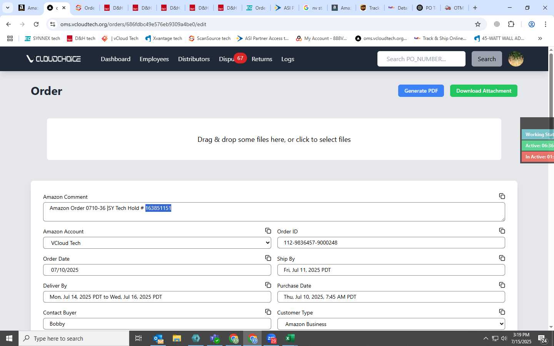Show hidden system tray icons
The width and height of the screenshot is (554, 346).
[x=486, y=338]
